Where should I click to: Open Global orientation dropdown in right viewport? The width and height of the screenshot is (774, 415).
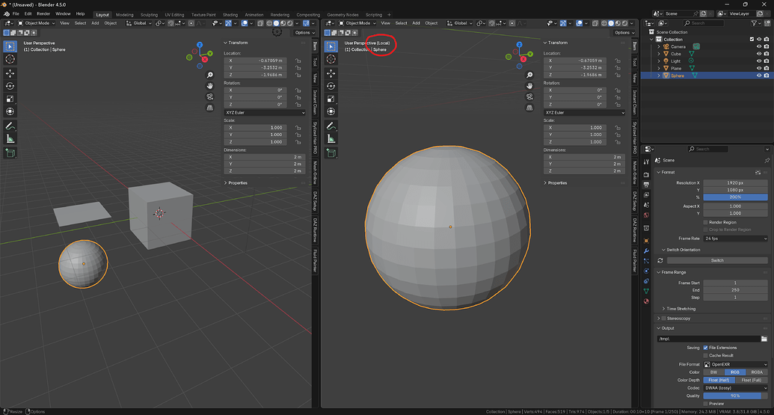point(460,23)
